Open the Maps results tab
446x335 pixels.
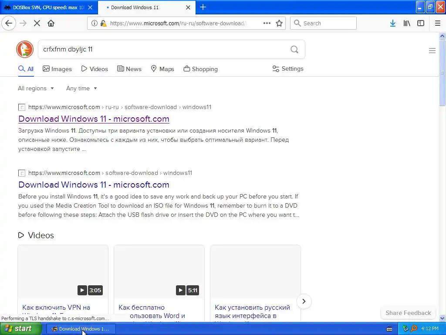pyautogui.click(x=162, y=69)
